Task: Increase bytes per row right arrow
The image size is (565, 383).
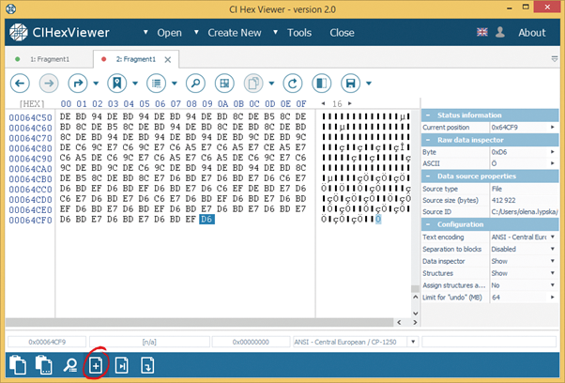Action: [x=349, y=103]
